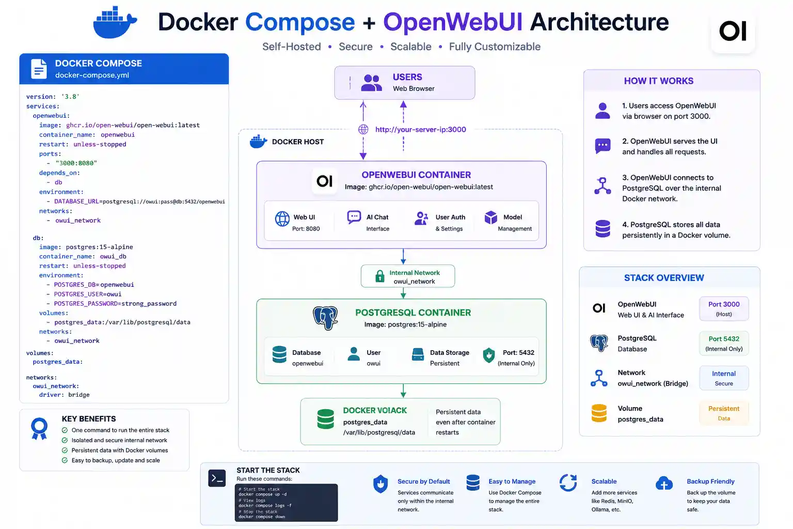Image resolution: width=793 pixels, height=529 pixels.
Task: Click the PostgreSQL elephant logo in container
Action: pyautogui.click(x=325, y=318)
